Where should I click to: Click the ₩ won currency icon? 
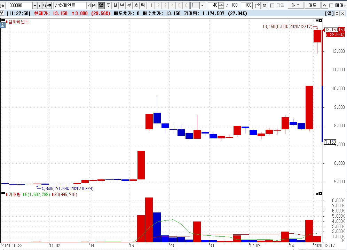(x=324, y=5)
